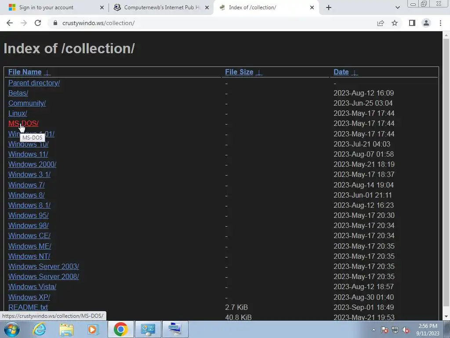
Task: Open the Parent directory link
Action: (x=34, y=83)
